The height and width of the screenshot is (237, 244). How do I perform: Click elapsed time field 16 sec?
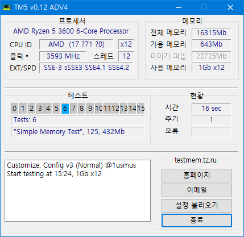click(212, 109)
